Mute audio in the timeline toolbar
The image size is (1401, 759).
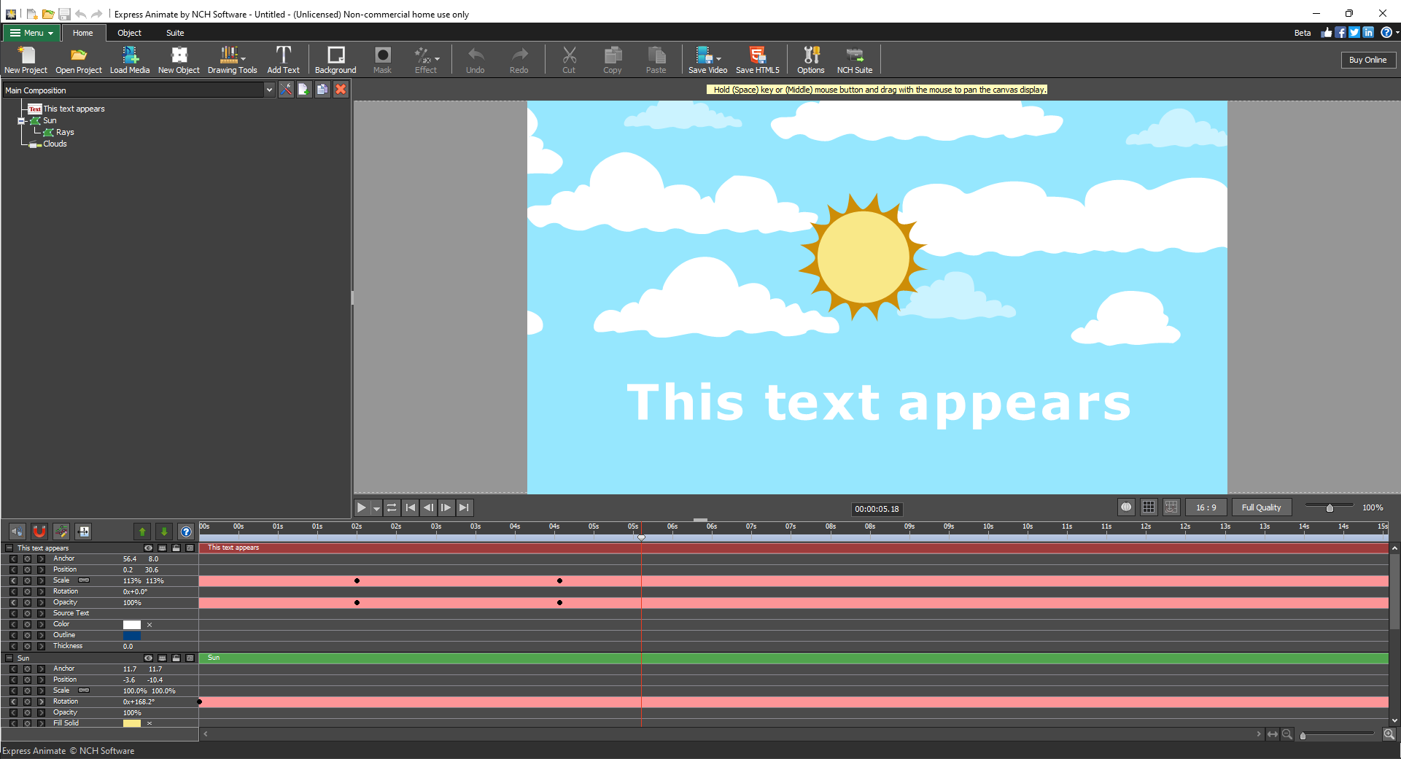(x=17, y=532)
